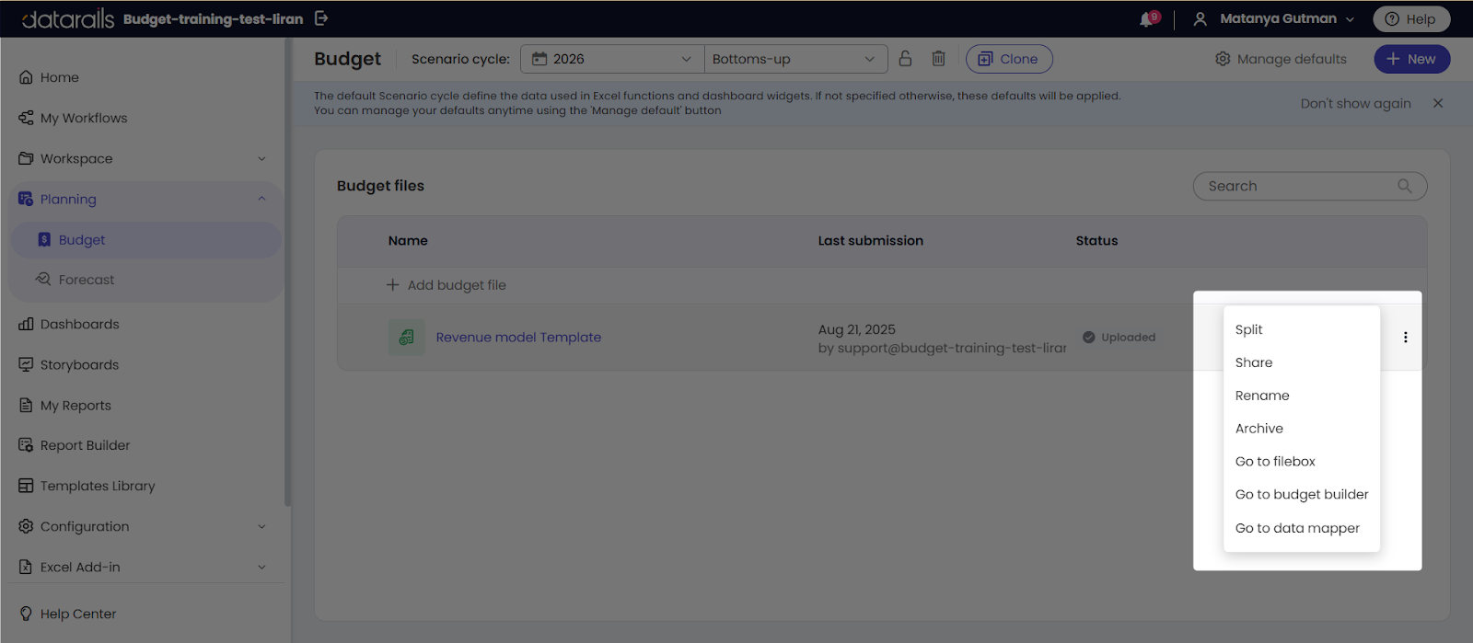Click the New button
The image size is (1473, 643).
[x=1411, y=59]
